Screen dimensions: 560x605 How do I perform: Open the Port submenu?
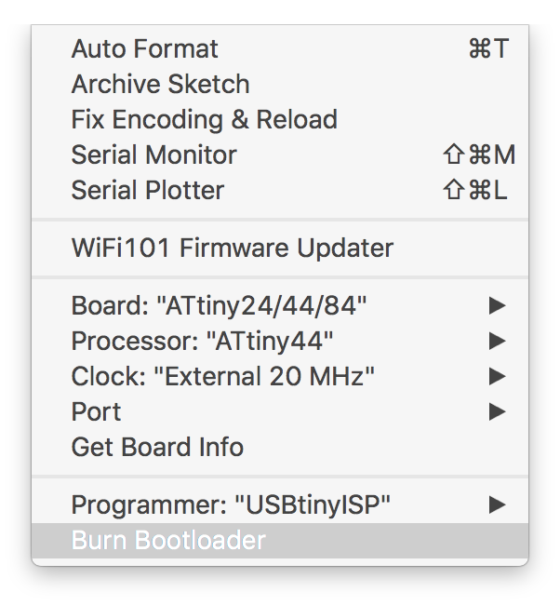click(280, 411)
